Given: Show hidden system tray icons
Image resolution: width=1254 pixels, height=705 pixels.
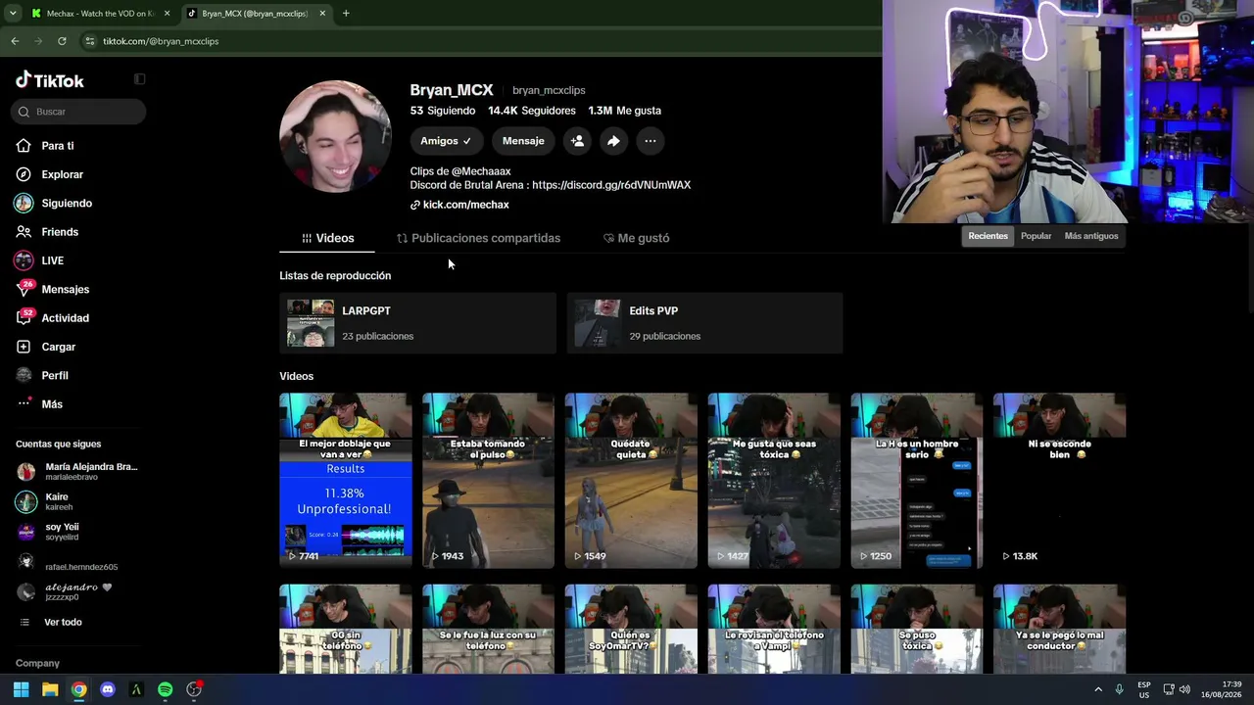Looking at the screenshot, I should coord(1098,689).
